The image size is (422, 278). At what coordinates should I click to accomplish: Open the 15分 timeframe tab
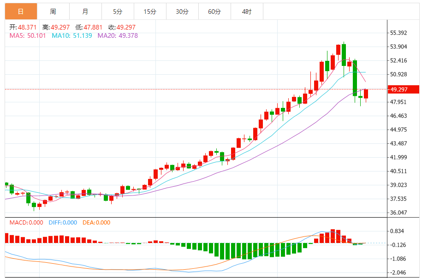(150, 12)
